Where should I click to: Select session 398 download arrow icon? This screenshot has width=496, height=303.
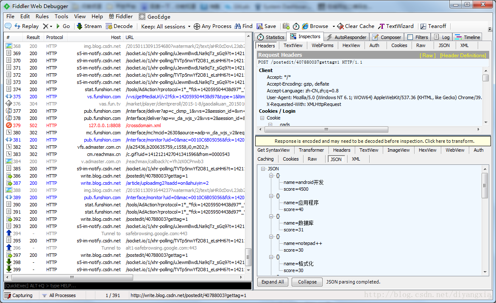point(9,262)
